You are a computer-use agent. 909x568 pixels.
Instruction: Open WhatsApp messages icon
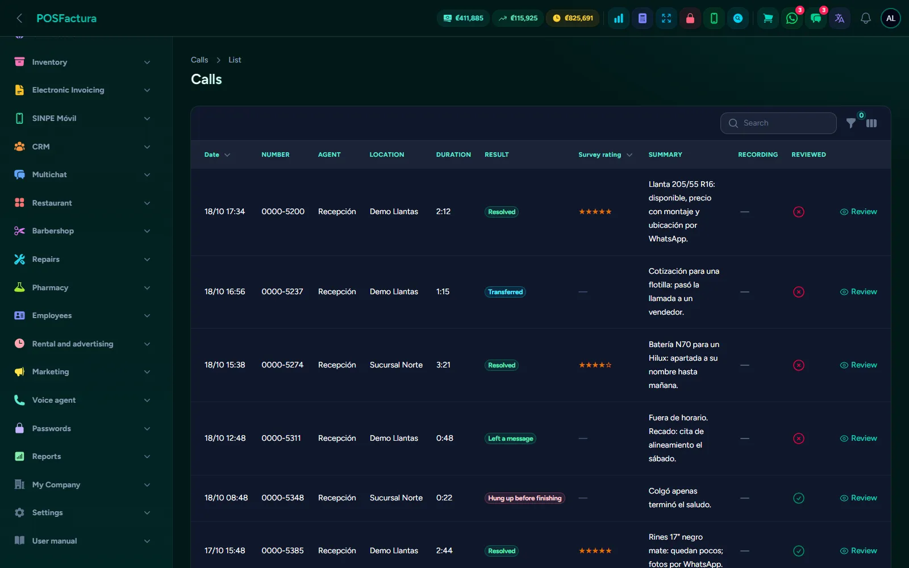tap(792, 18)
